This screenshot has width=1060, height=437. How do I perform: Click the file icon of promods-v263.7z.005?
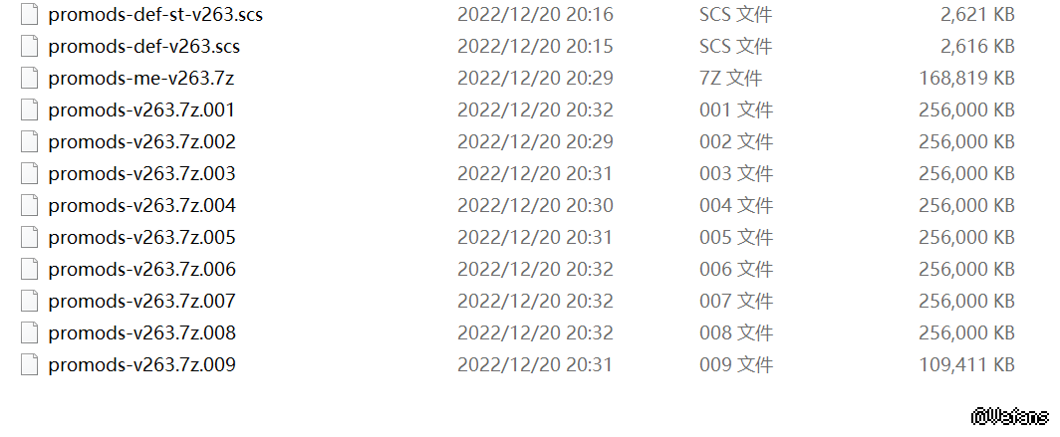tap(29, 238)
